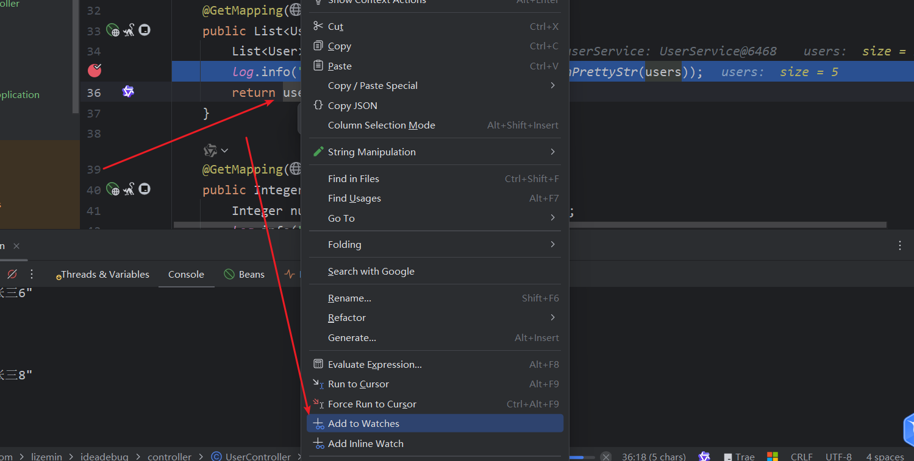Select Add to Watches in context menu
The width and height of the screenshot is (914, 461).
coord(363,424)
